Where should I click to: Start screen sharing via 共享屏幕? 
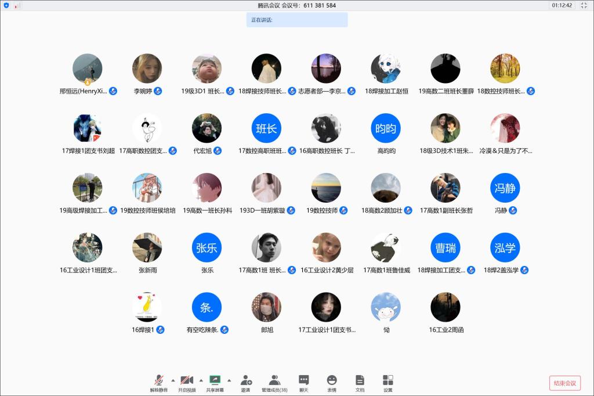click(x=215, y=383)
